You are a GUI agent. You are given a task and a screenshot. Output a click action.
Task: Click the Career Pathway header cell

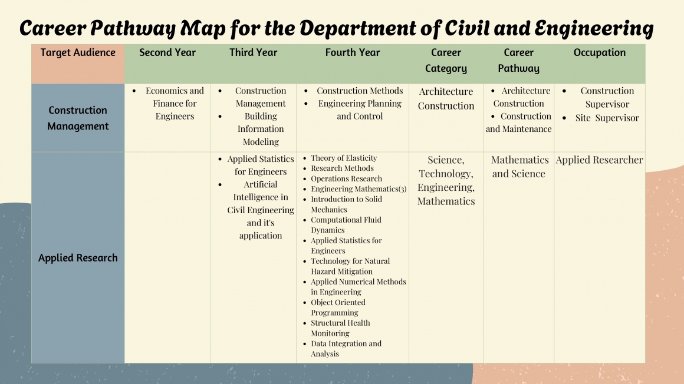[x=518, y=60]
